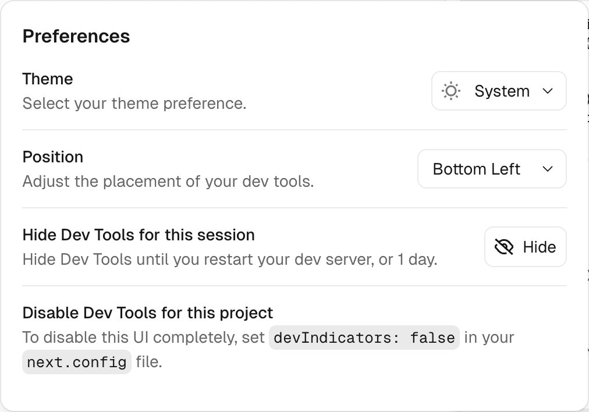Expand the System theme chevron
This screenshot has height=412, width=589.
[547, 91]
